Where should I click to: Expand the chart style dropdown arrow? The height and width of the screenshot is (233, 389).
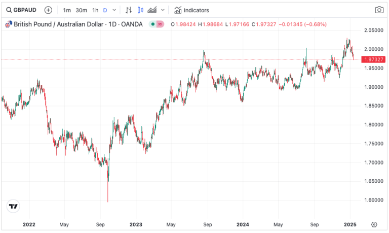[x=163, y=10]
